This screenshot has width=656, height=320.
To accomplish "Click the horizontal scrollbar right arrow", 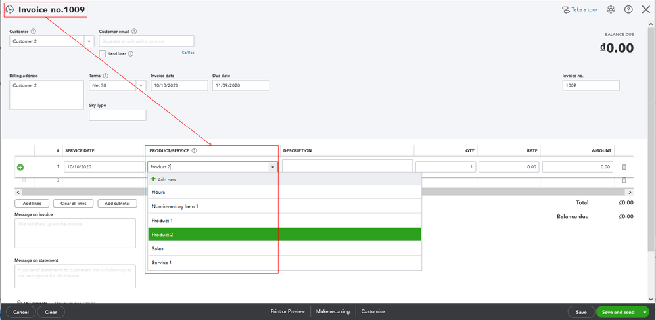I will [630, 192].
